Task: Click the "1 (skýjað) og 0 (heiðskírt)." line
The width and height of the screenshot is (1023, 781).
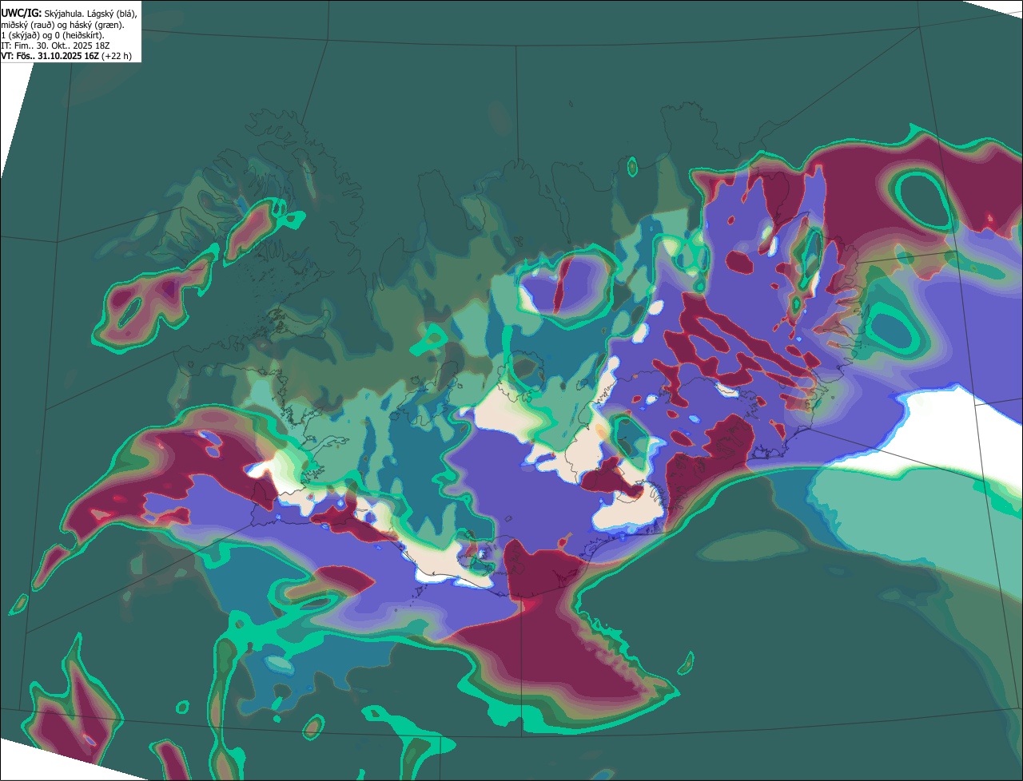Action: click(53, 35)
